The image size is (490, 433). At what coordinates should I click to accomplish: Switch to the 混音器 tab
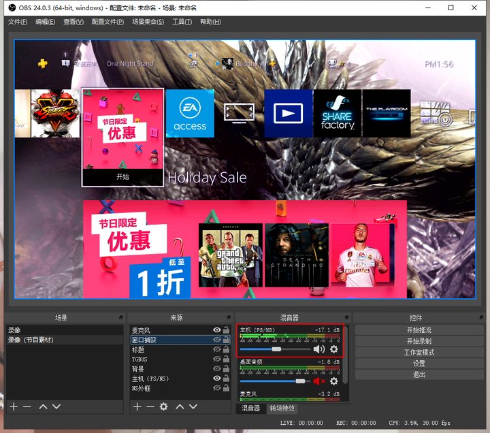point(250,408)
